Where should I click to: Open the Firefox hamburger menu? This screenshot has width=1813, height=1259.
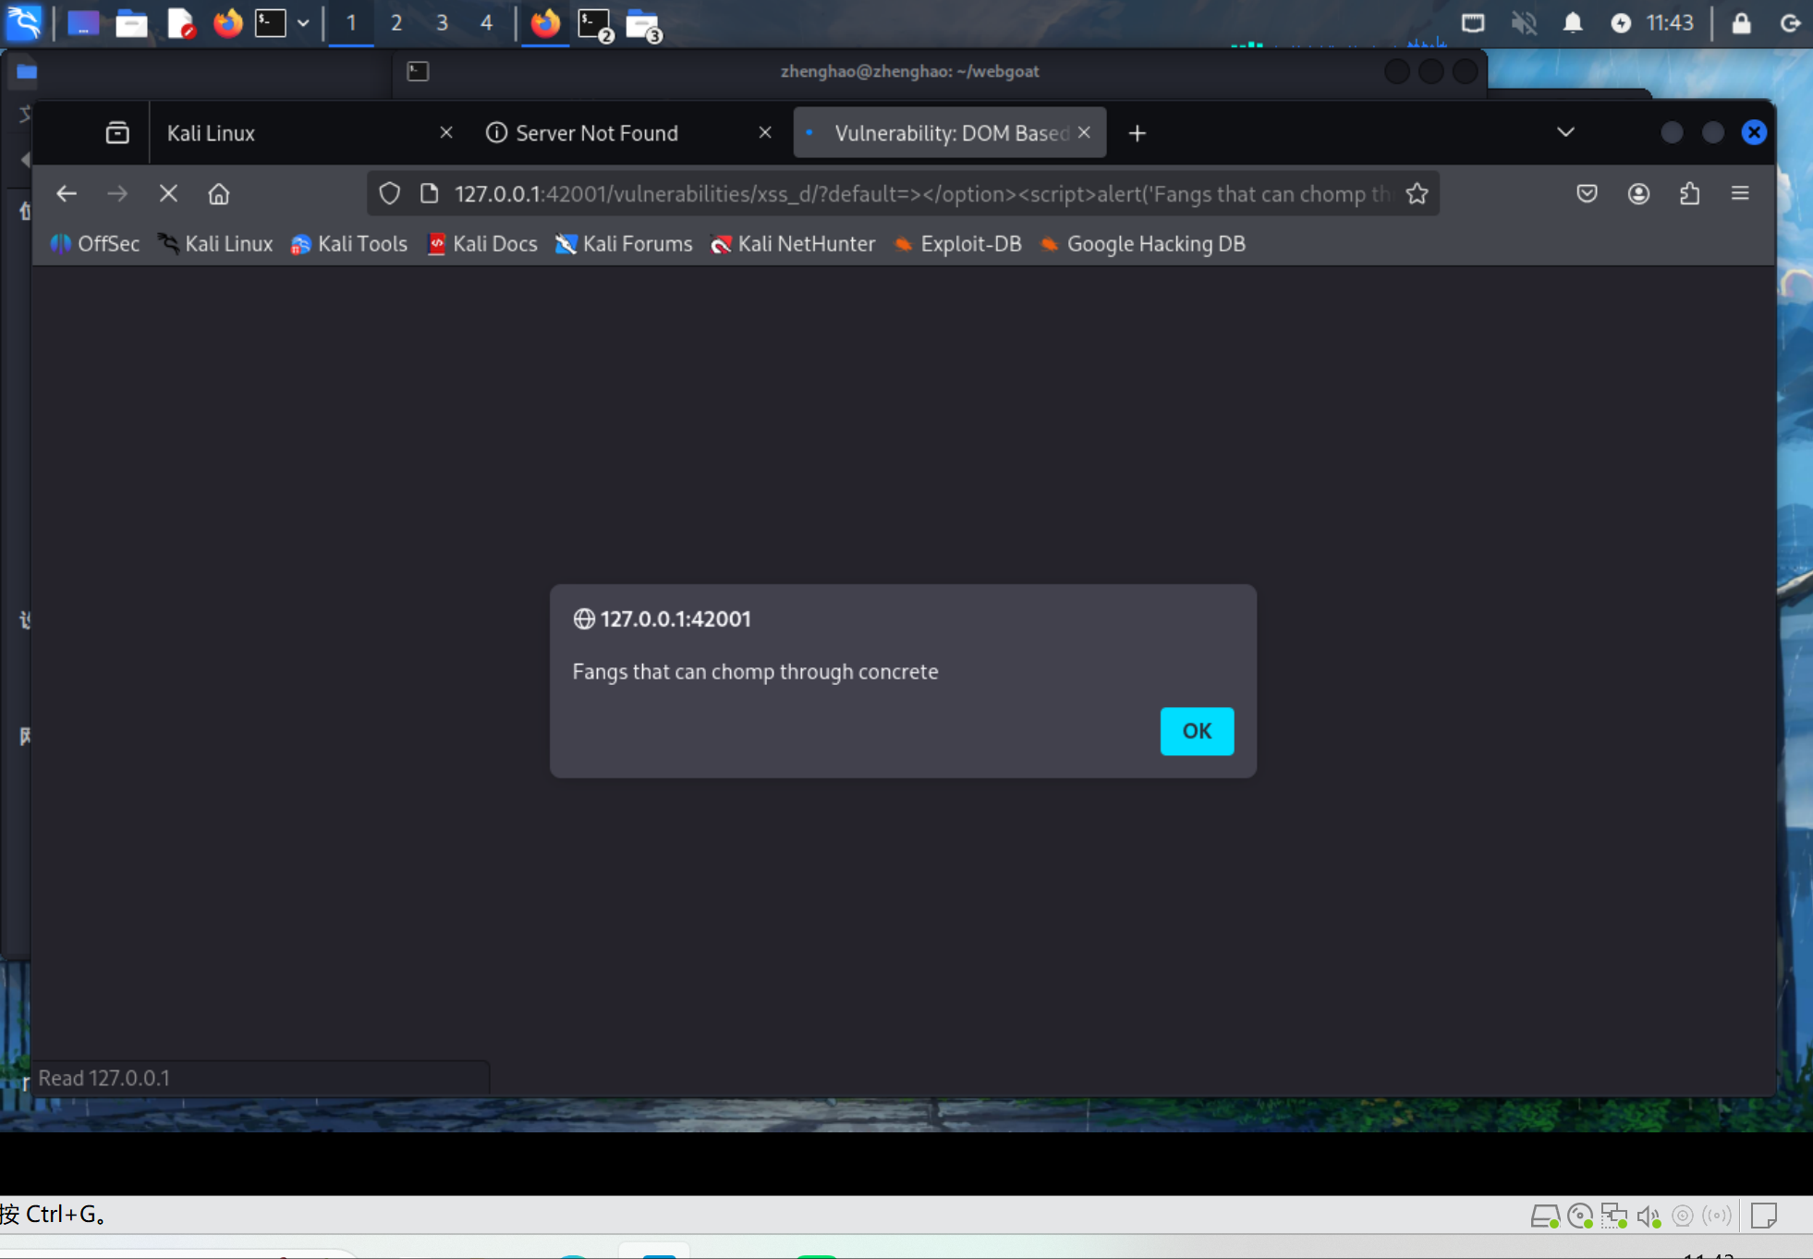[x=1740, y=194]
